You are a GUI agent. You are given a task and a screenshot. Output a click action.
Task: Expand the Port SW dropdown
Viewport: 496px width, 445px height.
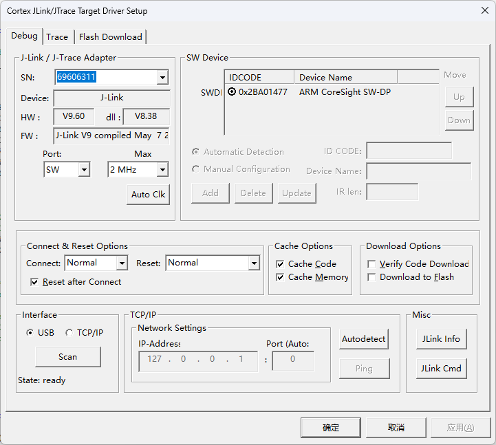click(x=84, y=169)
